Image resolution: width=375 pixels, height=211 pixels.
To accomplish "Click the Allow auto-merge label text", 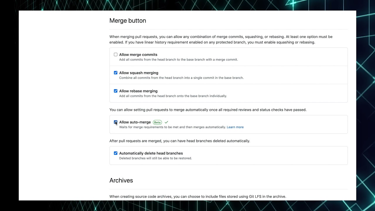I will [x=135, y=122].
